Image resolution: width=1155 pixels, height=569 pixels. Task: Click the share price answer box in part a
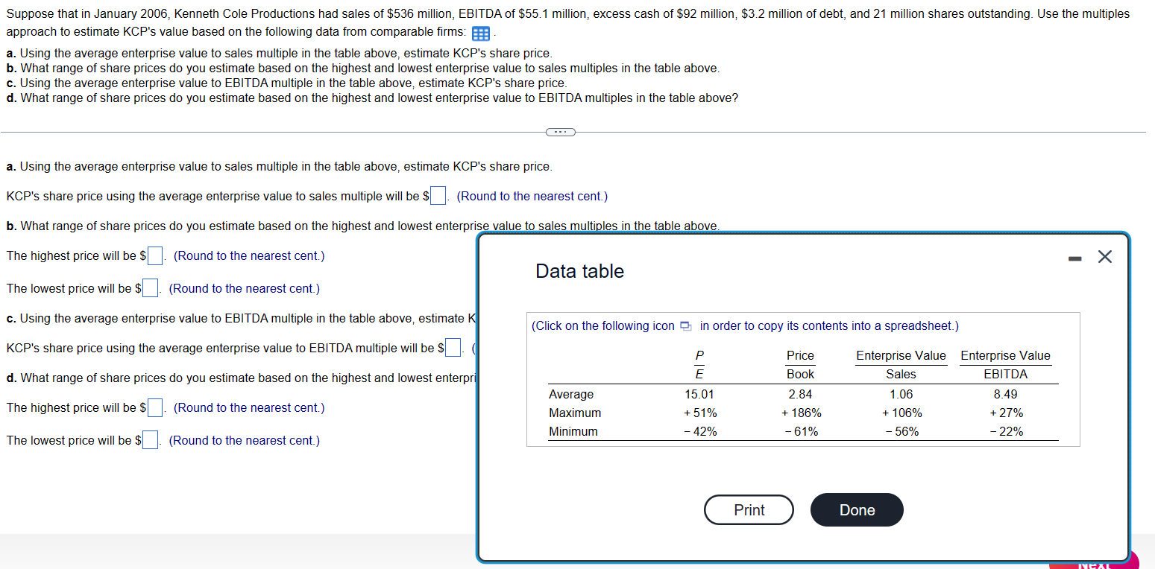click(x=438, y=194)
